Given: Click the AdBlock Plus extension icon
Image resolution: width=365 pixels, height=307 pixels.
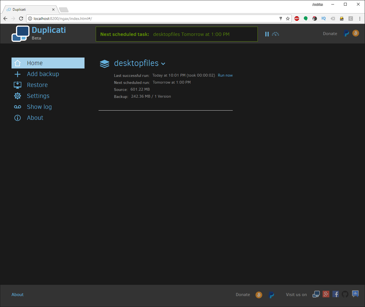Looking at the screenshot, I should coord(297,19).
